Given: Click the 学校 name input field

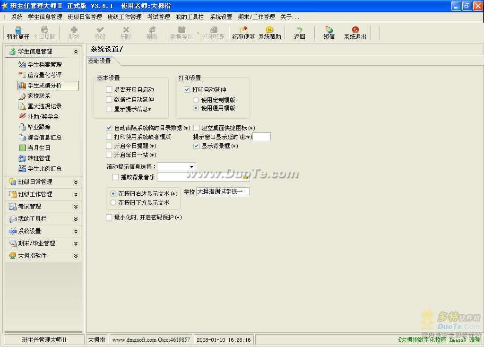Looking at the screenshot, I should pos(222,192).
